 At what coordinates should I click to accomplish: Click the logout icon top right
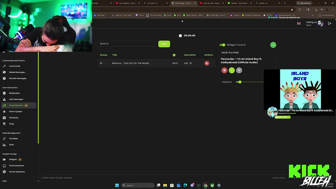(330, 23)
